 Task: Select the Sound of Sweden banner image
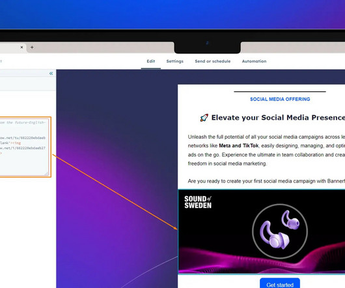point(262,231)
